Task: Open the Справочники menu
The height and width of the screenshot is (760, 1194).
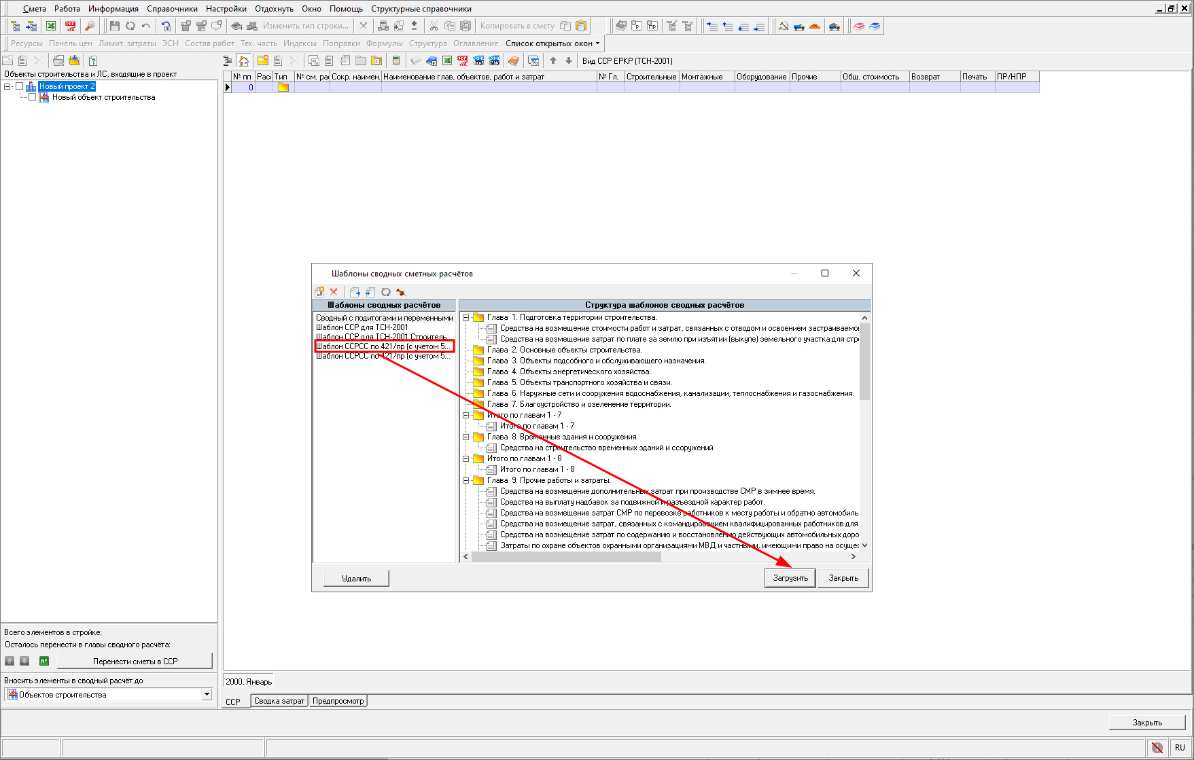Action: click(172, 9)
